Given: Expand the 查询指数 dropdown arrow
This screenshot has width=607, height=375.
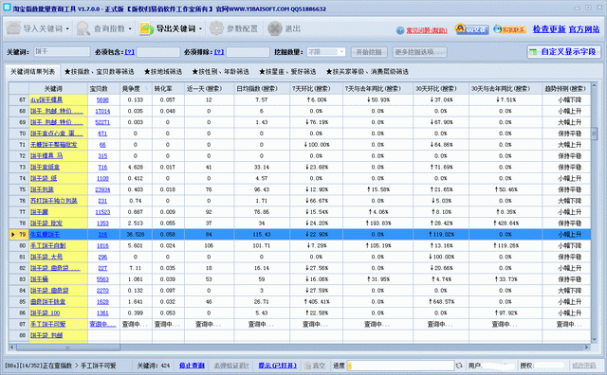Looking at the screenshot, I should pos(130,29).
